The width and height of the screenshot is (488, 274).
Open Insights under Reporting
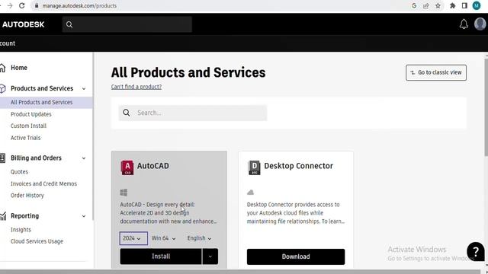tap(21, 230)
